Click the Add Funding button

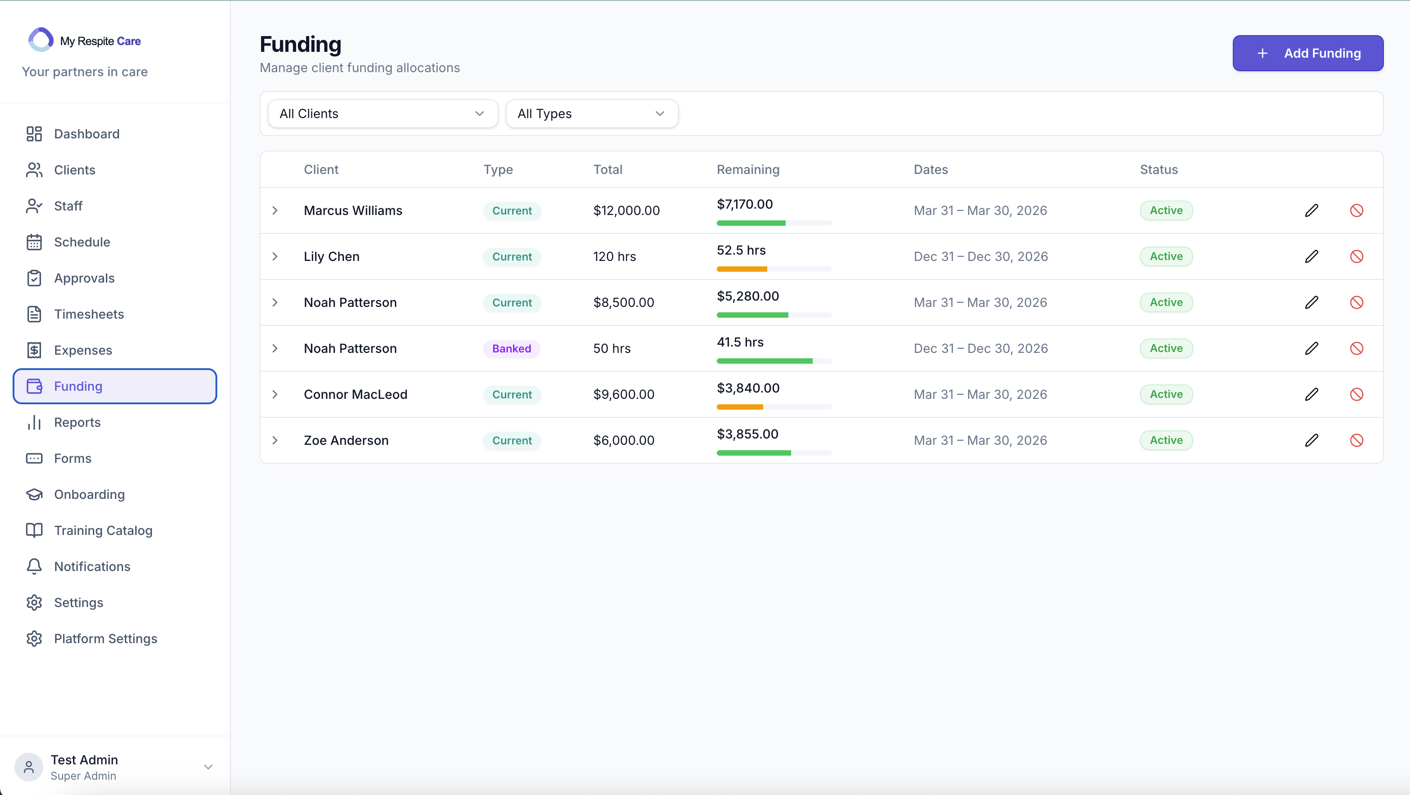[1308, 53]
